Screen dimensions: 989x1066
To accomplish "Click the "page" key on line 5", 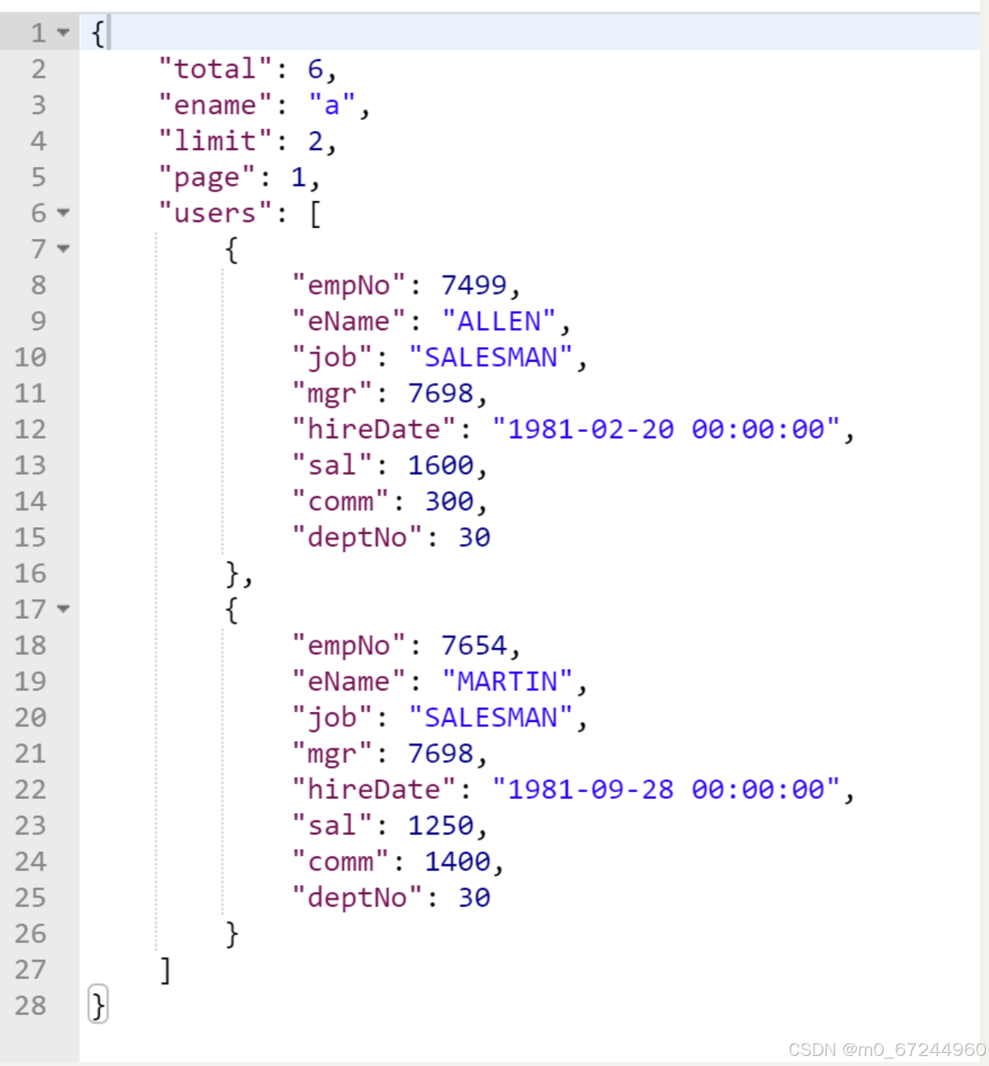I will pyautogui.click(x=207, y=177).
